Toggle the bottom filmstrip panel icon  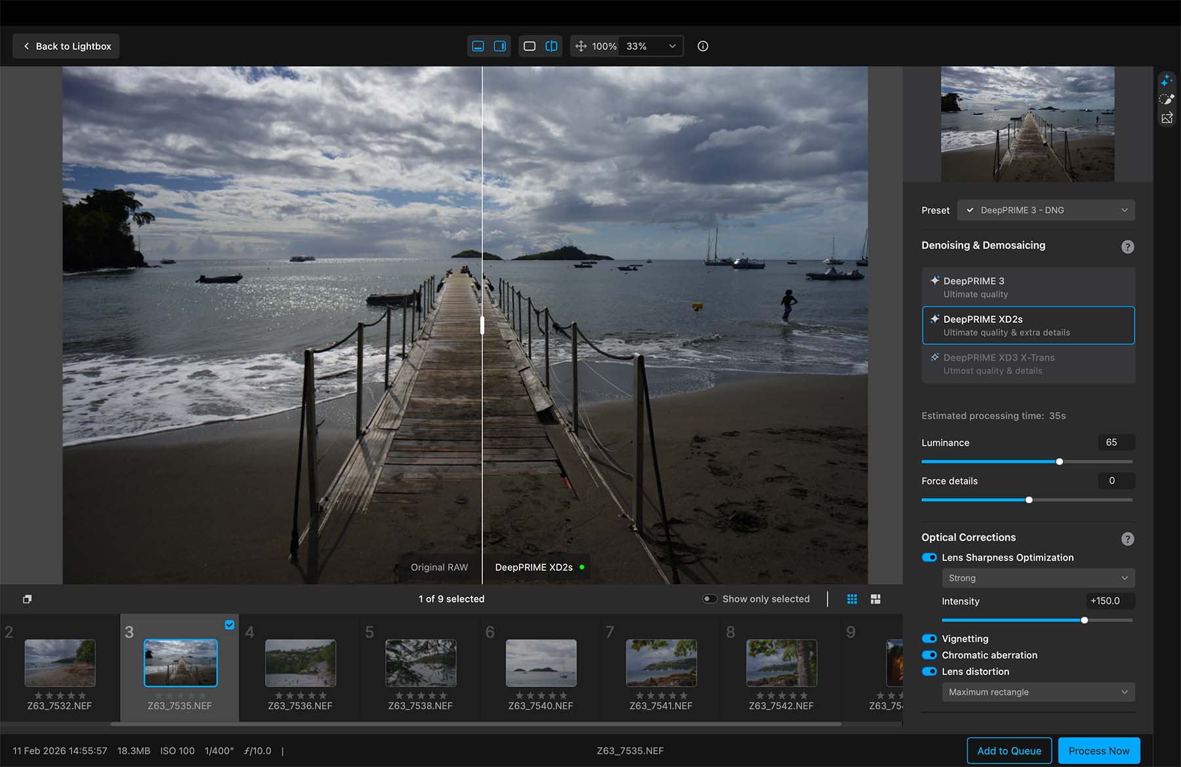pos(478,46)
